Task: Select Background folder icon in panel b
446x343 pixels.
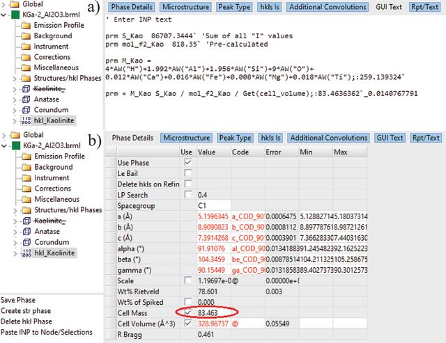Action: [x=26, y=167]
